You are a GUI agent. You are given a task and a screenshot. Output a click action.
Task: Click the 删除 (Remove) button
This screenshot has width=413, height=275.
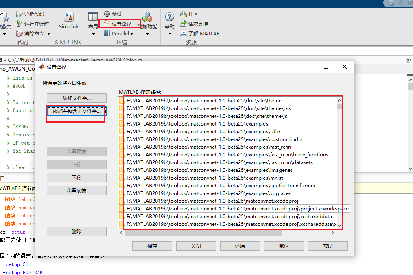pos(76,231)
